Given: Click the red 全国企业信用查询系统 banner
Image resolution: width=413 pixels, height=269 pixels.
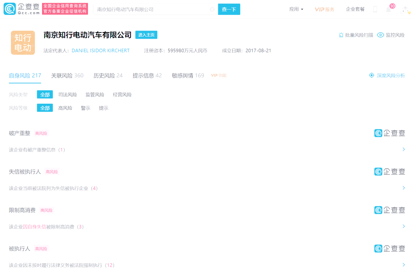Looking at the screenshot, I should [65, 9].
